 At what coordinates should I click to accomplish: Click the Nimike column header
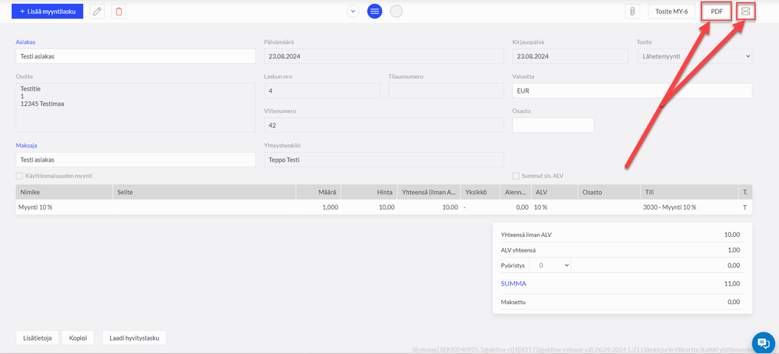click(x=64, y=192)
